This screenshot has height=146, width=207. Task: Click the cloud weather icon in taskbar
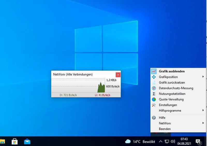click(128, 141)
